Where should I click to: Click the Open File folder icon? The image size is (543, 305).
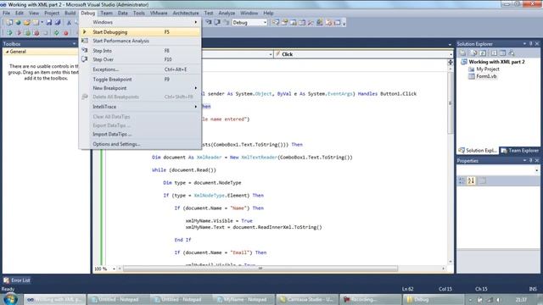[x=27, y=23]
